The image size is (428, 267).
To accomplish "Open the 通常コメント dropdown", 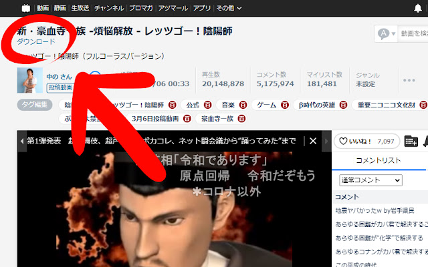I will click(371, 180).
